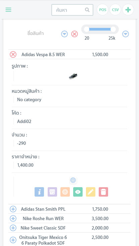Click the POS button
Screen dimensions: 139x246
click(103, 10)
